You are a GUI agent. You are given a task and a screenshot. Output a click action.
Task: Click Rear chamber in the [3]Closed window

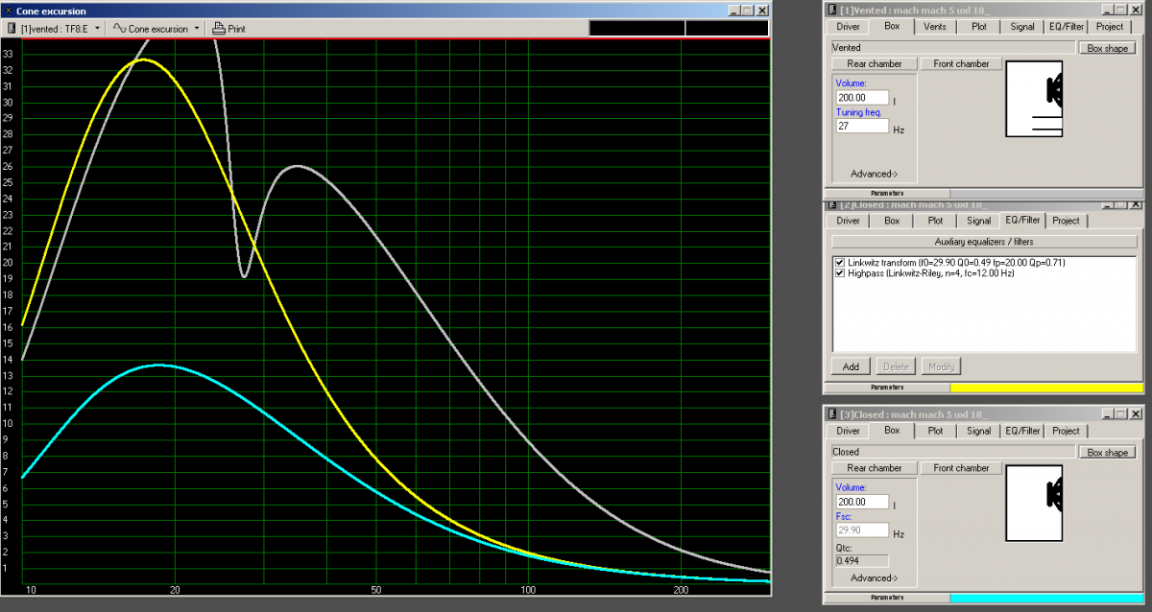point(874,468)
